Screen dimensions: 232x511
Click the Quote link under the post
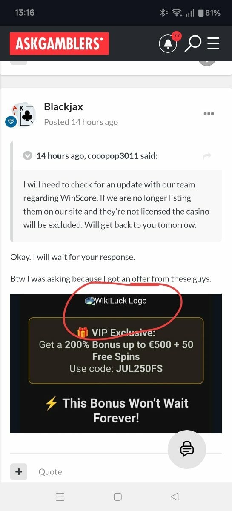tap(50, 471)
